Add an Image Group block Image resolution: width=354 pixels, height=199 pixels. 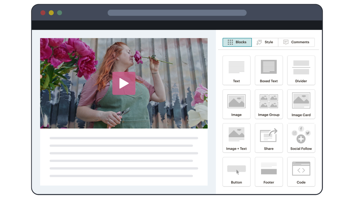pos(269,104)
